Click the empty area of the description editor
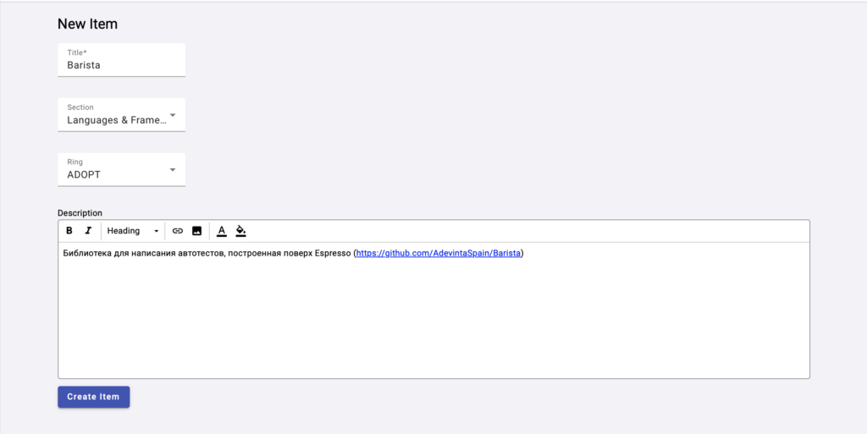Screen dimensions: 867x434 pos(433,321)
